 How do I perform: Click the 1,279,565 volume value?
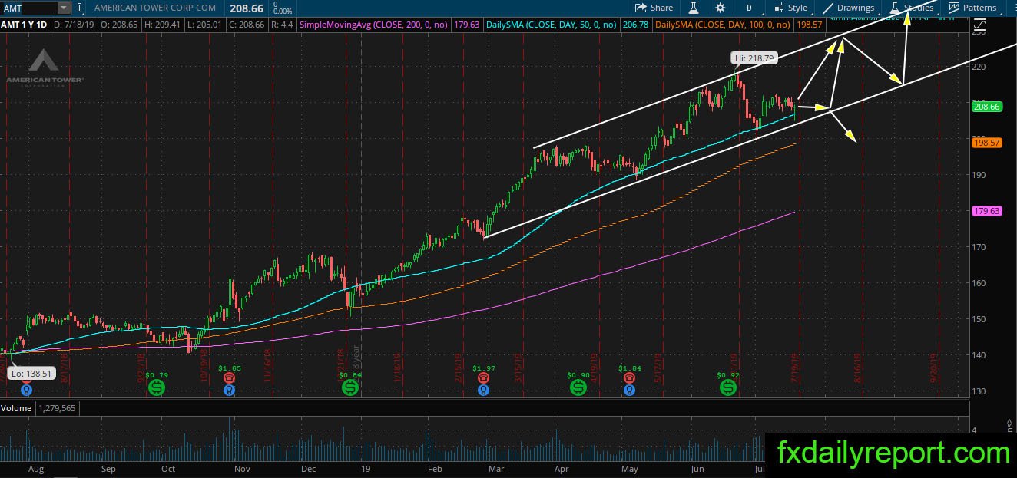56,408
